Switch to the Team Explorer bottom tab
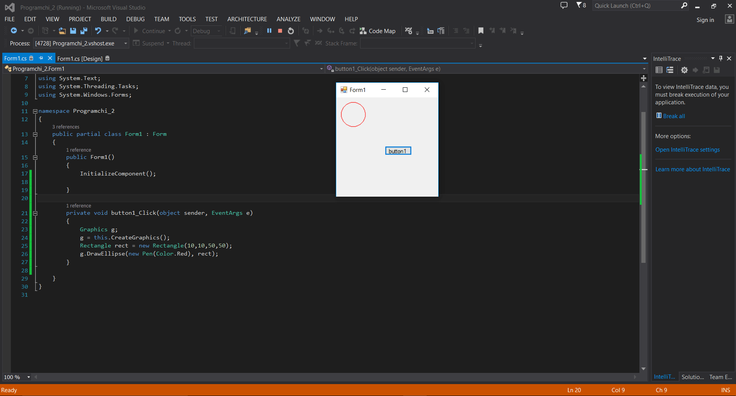Viewport: 736px width, 396px height. (x=721, y=377)
